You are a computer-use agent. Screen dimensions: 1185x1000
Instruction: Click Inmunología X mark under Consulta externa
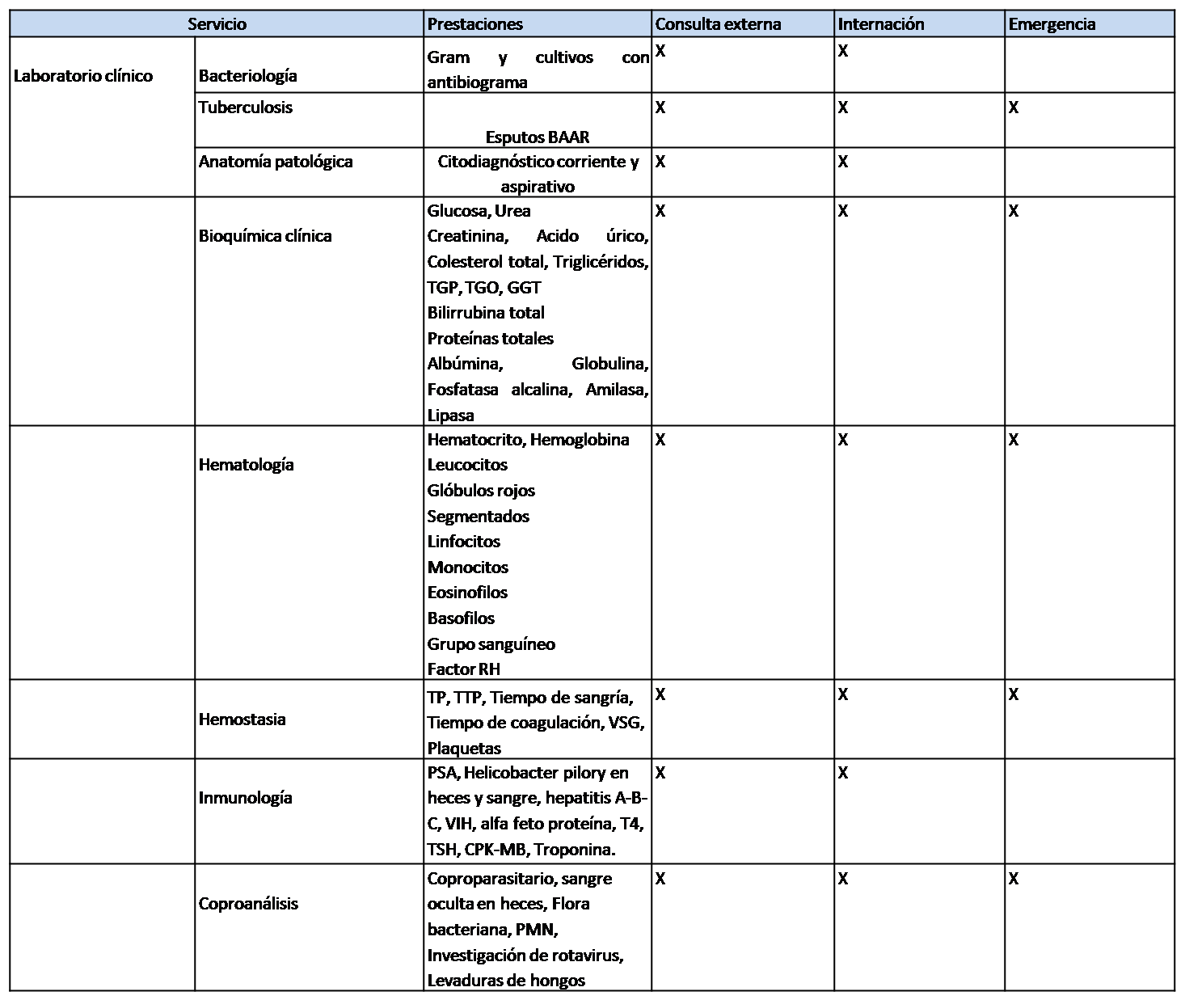pyautogui.click(x=660, y=773)
